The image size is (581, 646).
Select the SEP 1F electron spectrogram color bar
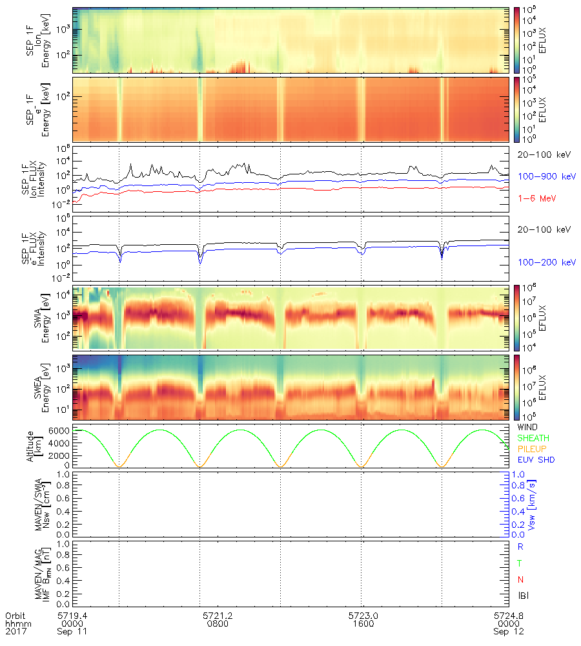[518, 109]
